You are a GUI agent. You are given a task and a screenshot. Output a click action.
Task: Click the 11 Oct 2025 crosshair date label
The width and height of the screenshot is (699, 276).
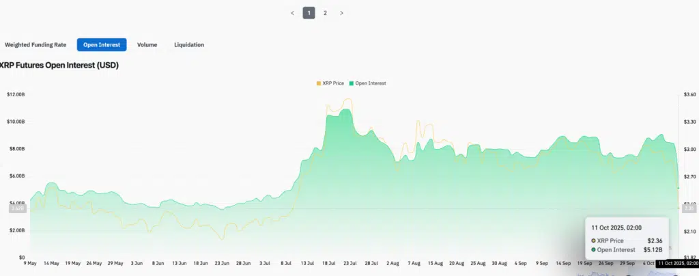coord(676,262)
